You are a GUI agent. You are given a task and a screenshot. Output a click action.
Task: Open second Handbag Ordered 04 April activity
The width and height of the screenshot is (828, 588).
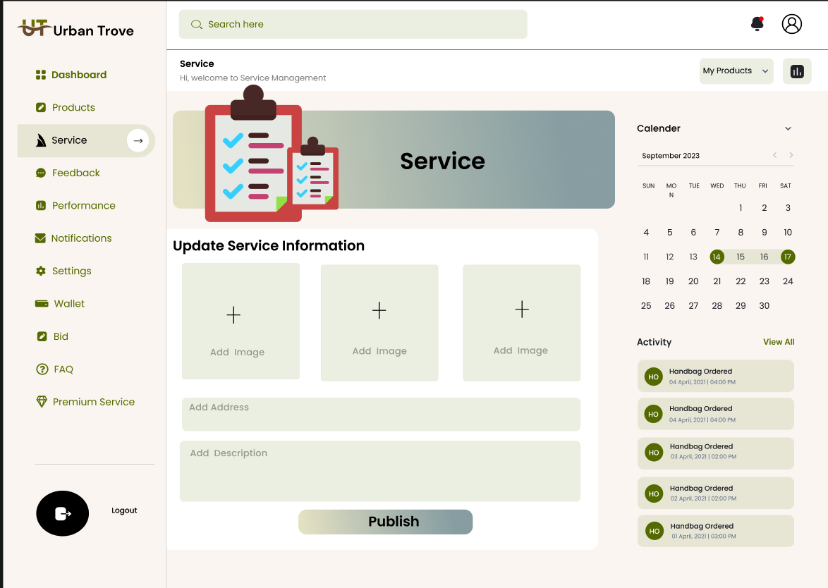[x=716, y=414]
